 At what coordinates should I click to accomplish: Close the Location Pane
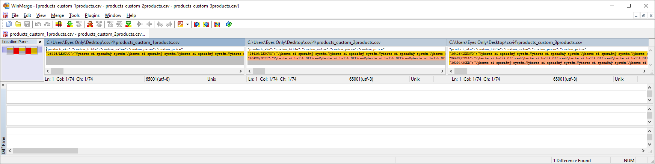(x=40, y=42)
